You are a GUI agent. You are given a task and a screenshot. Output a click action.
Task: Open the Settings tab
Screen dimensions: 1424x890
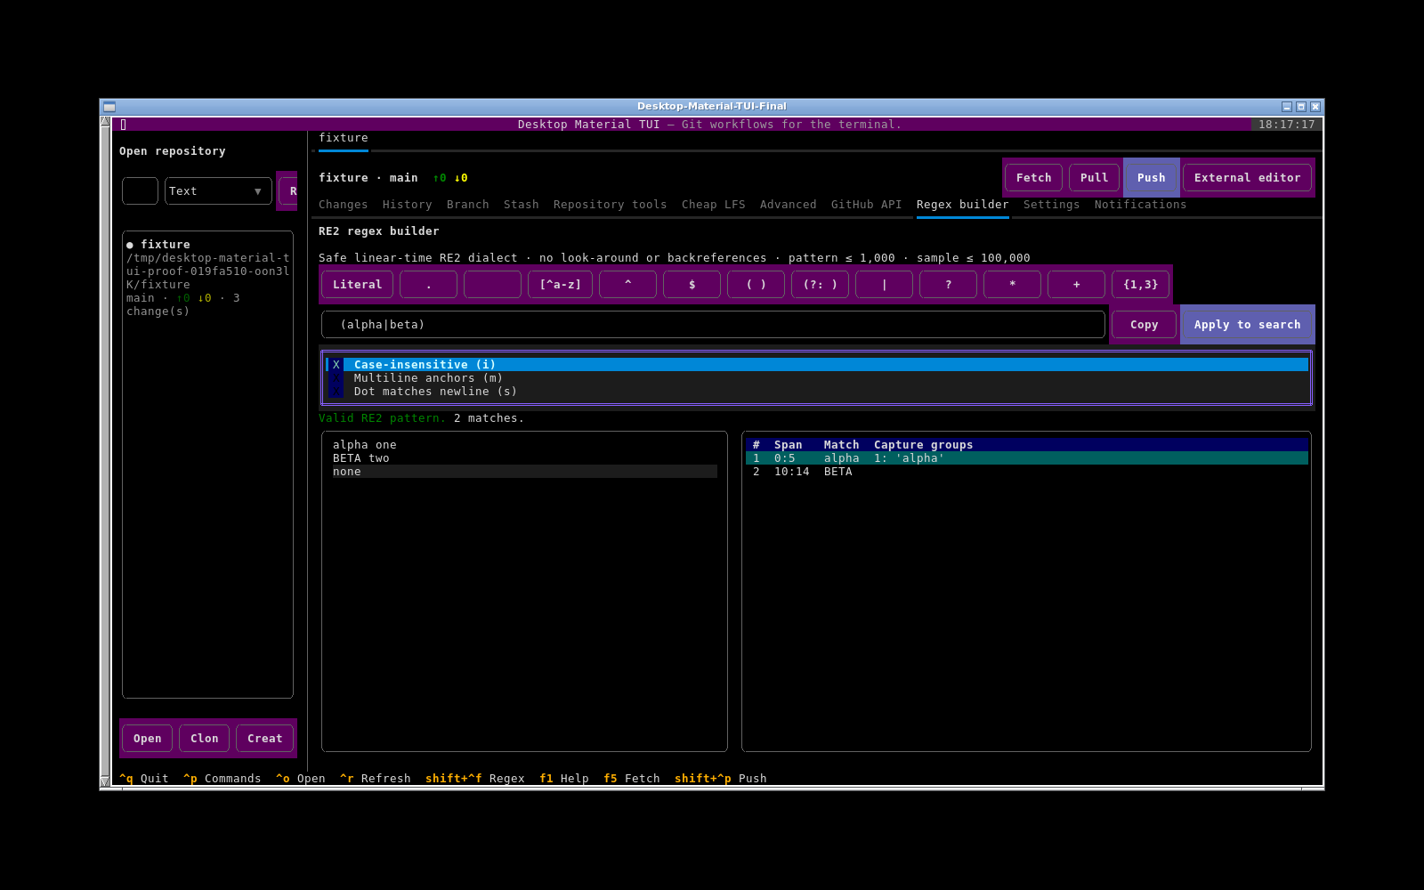tap(1051, 205)
